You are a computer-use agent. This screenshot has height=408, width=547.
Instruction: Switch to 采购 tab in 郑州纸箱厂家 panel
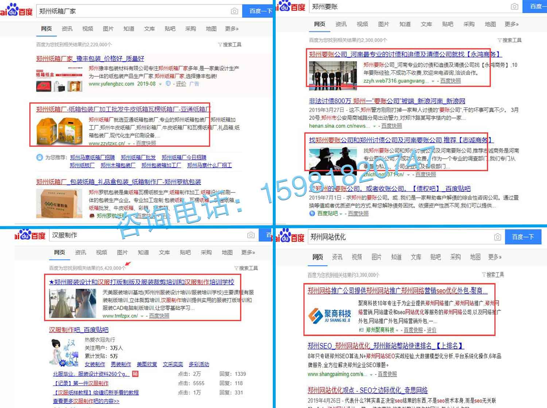(x=190, y=29)
